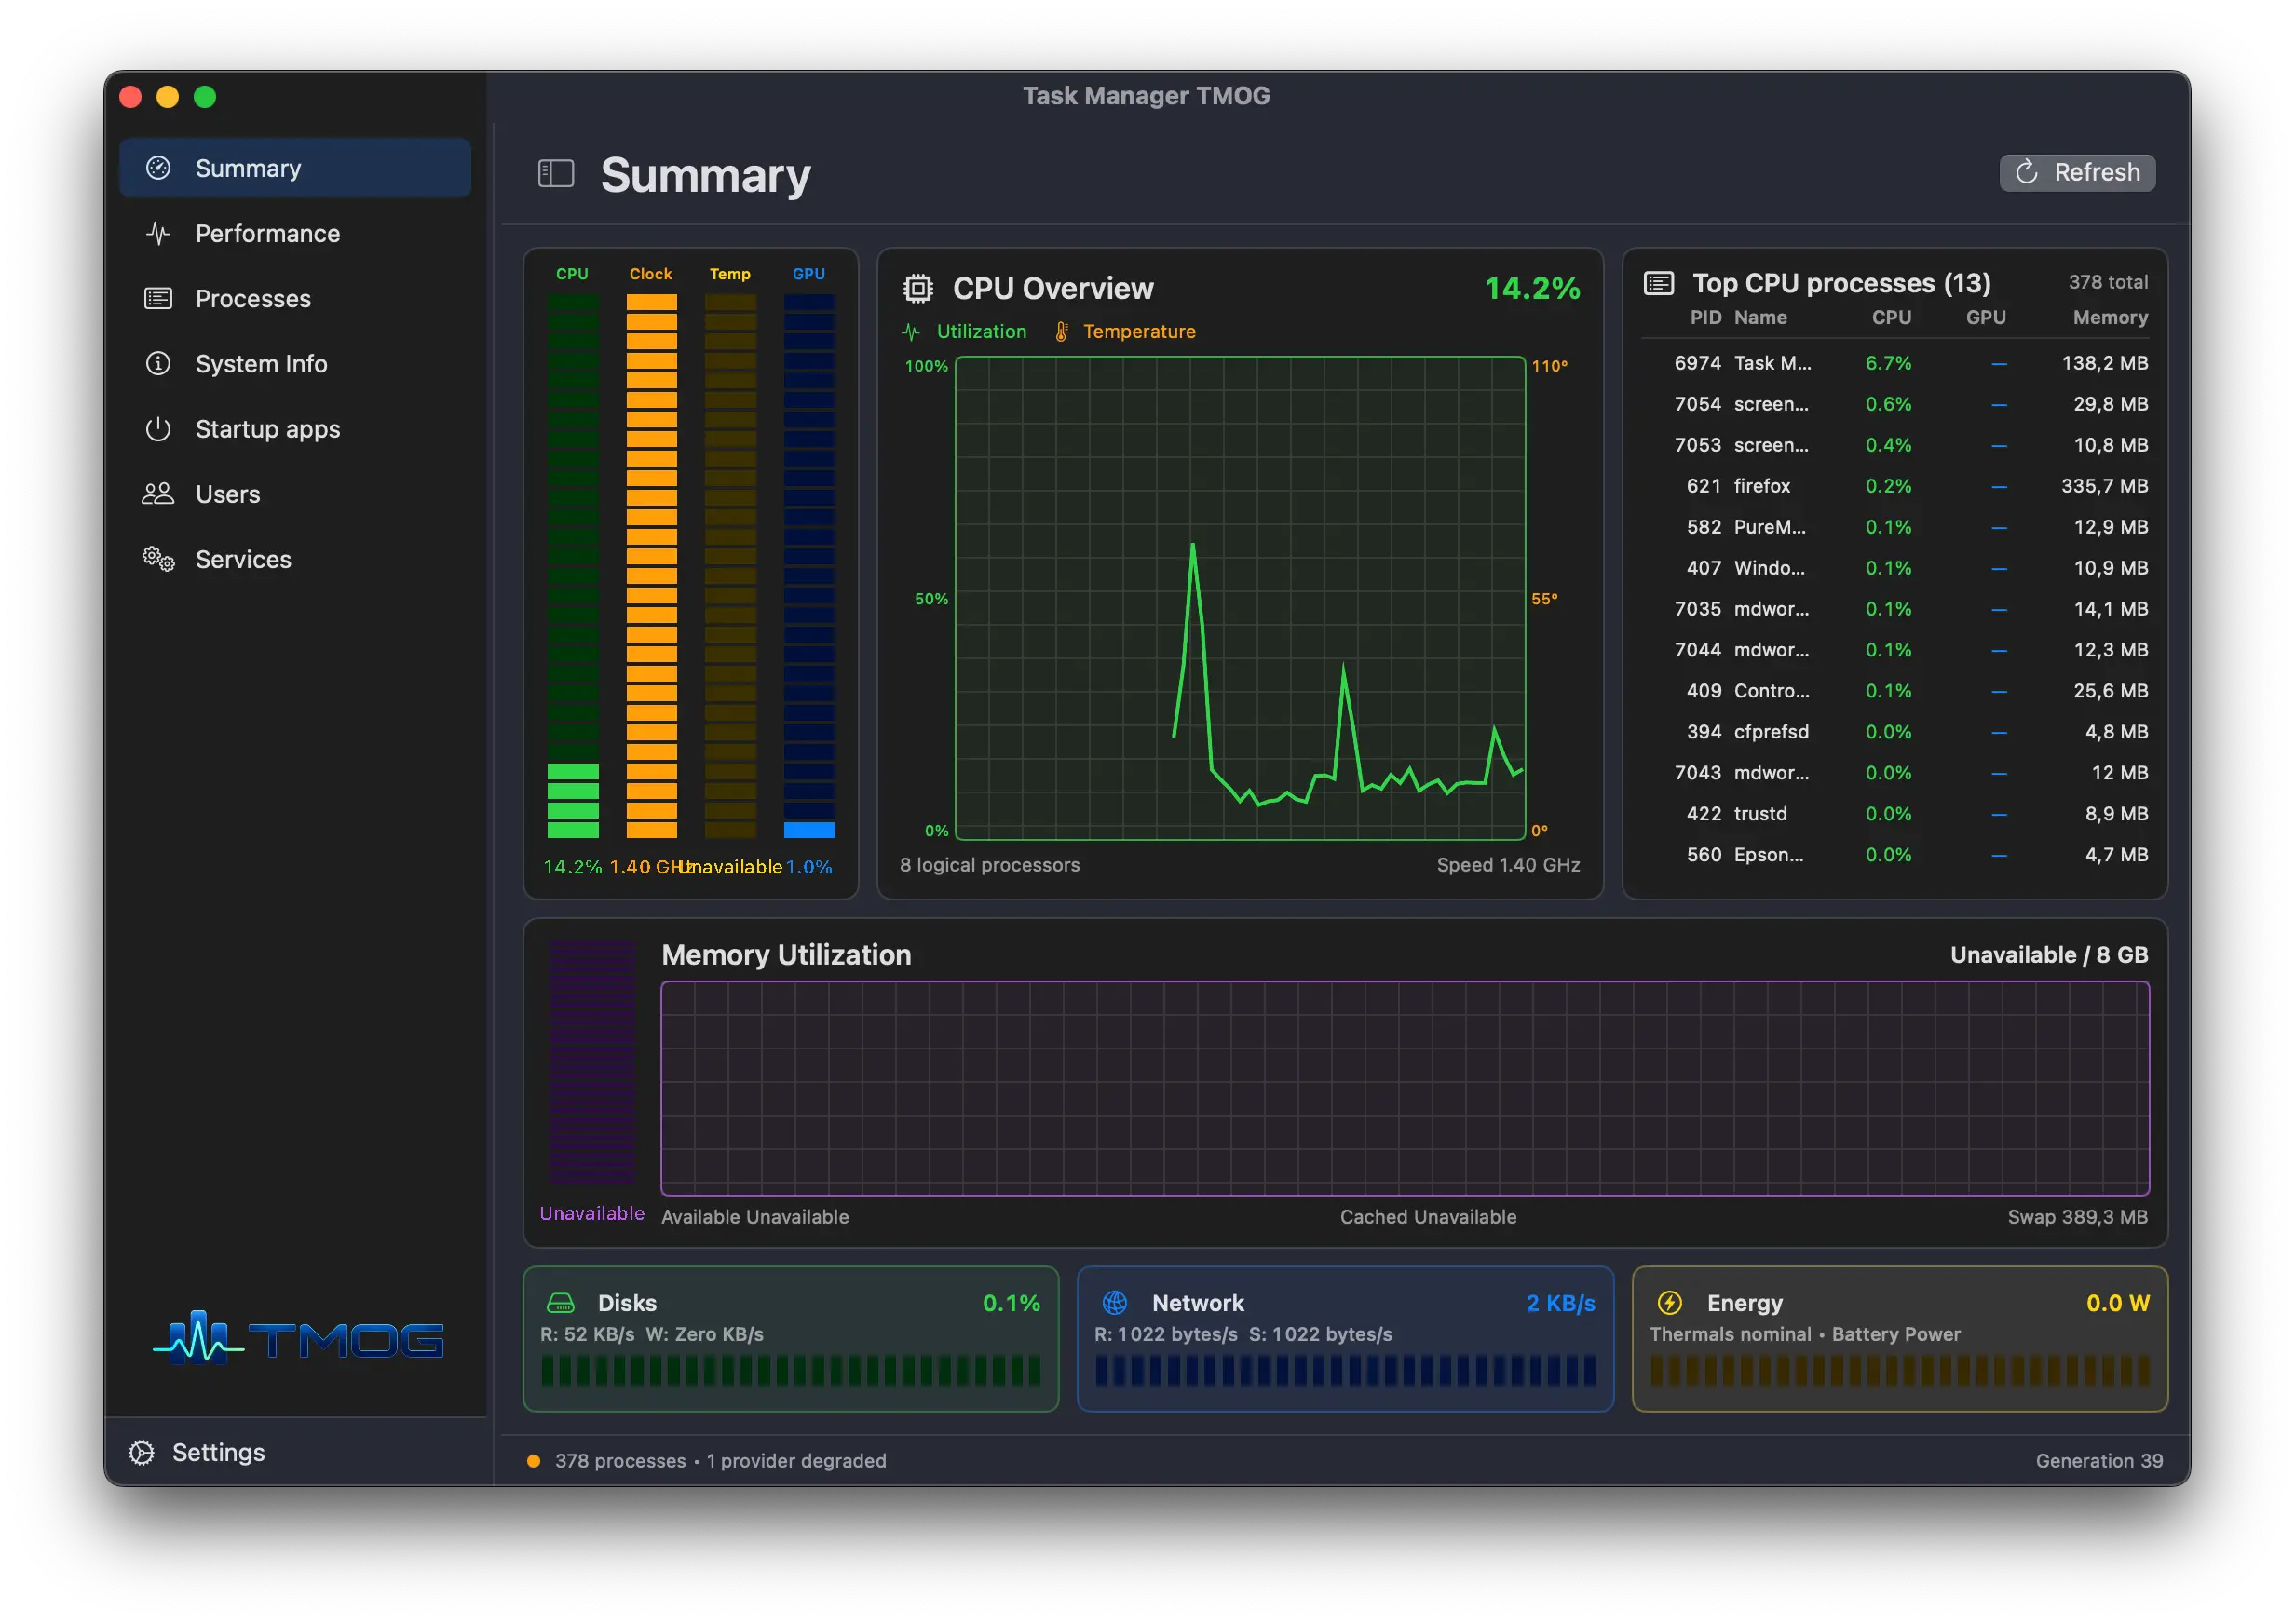Toggle the Utilization legend label
Image resolution: width=2295 pixels, height=1624 pixels.
coord(981,331)
